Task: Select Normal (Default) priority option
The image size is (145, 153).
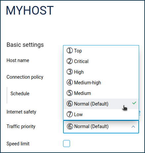Action: click(101, 104)
